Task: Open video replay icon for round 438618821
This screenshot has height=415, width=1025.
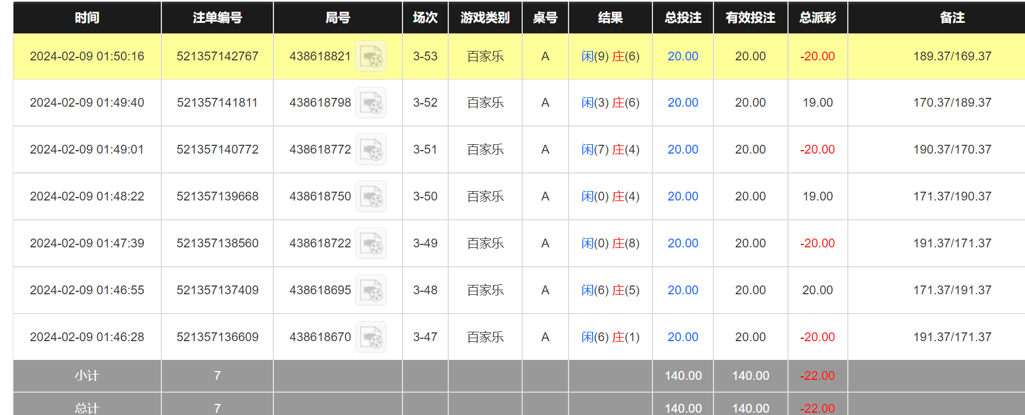Action: [371, 57]
